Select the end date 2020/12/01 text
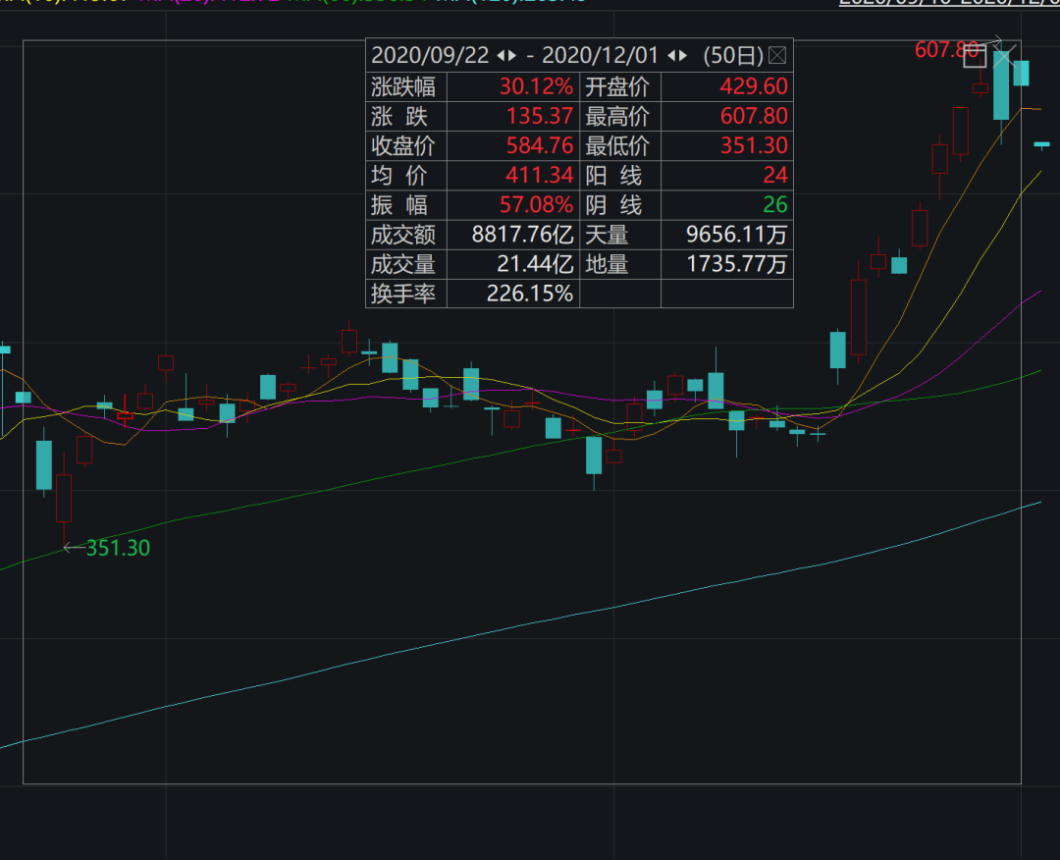1060x860 pixels. tap(600, 55)
